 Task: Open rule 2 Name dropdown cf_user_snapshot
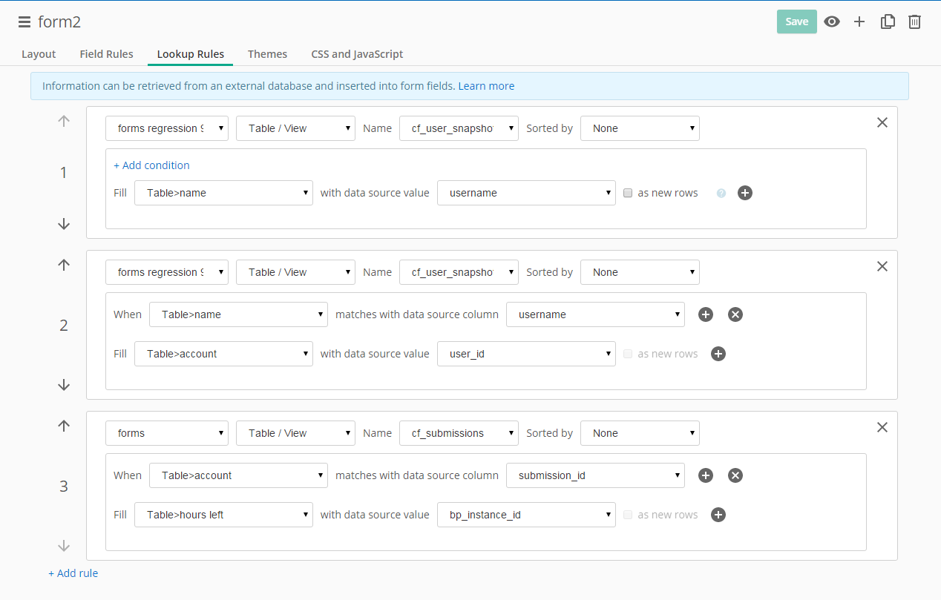point(459,272)
